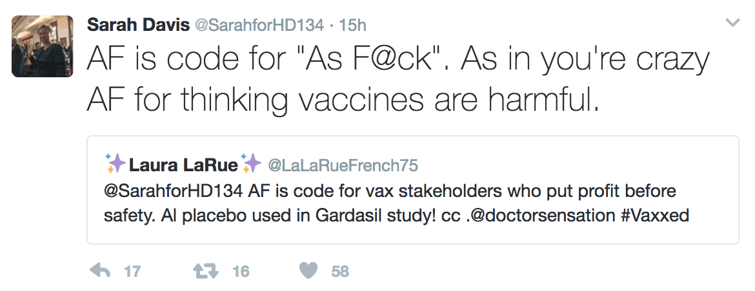Click the sparkle emoji before Laura LaRue

(x=116, y=165)
